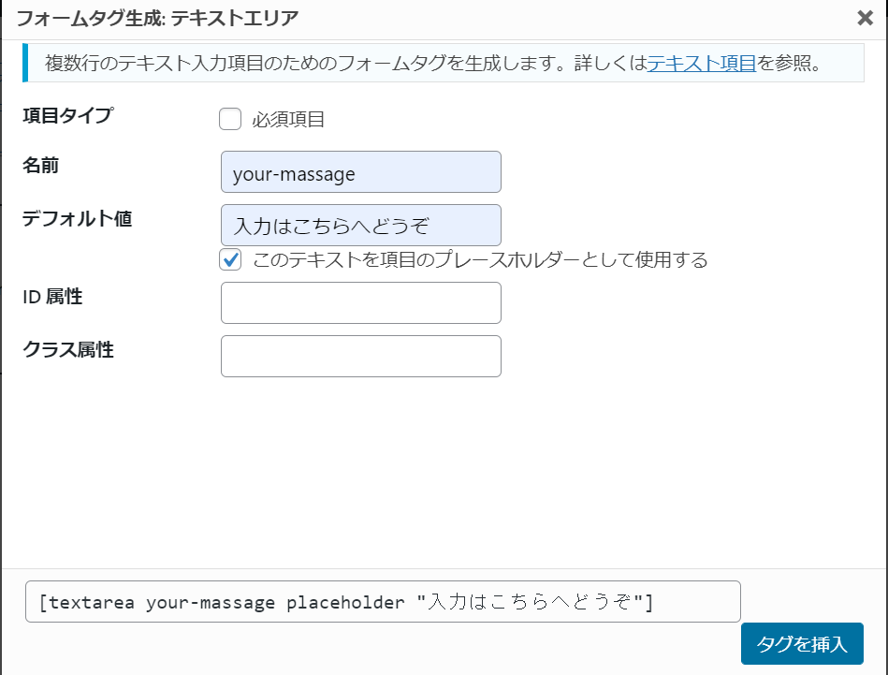Open the テキスト項目 help link

[701, 63]
